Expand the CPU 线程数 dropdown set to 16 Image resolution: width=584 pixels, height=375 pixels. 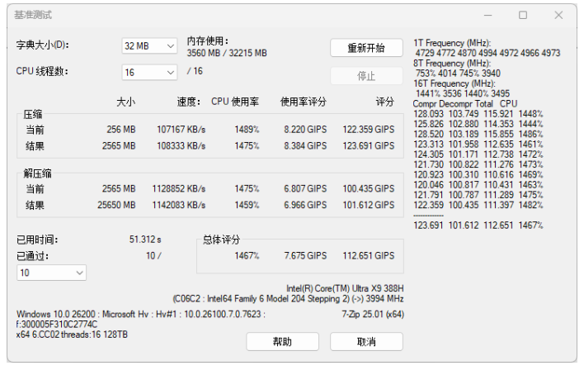click(149, 73)
